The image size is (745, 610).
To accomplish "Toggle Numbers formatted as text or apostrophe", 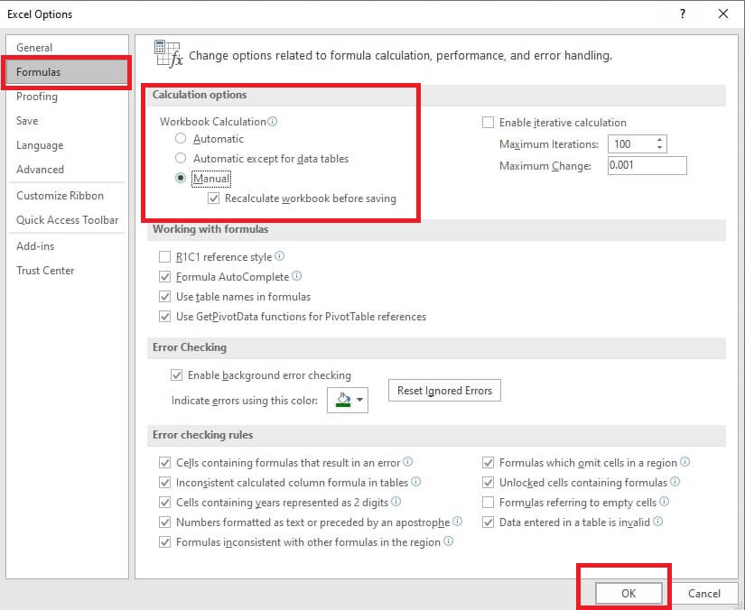I will 165,522.
